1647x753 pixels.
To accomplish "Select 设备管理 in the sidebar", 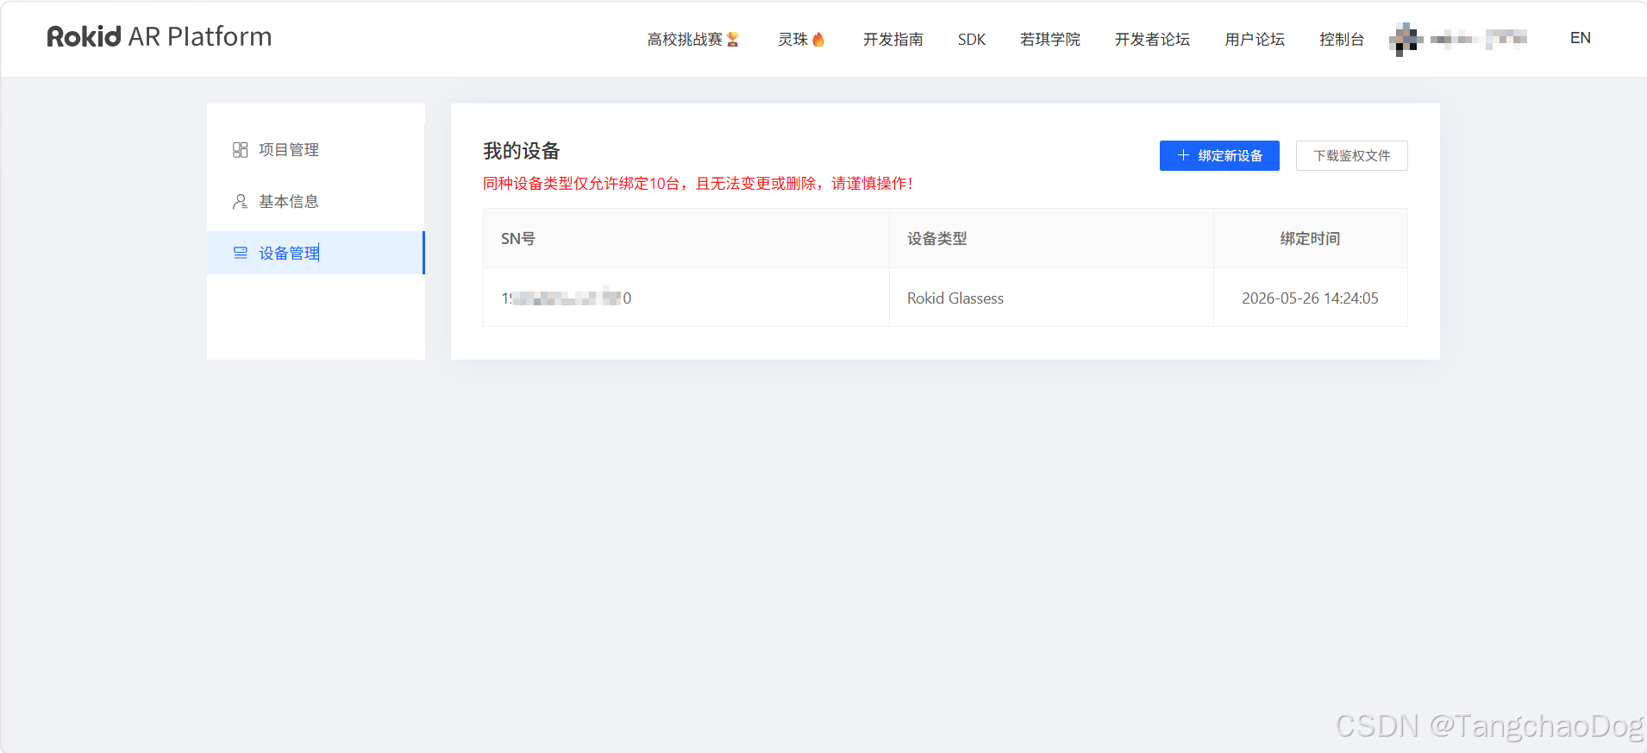I will [316, 253].
